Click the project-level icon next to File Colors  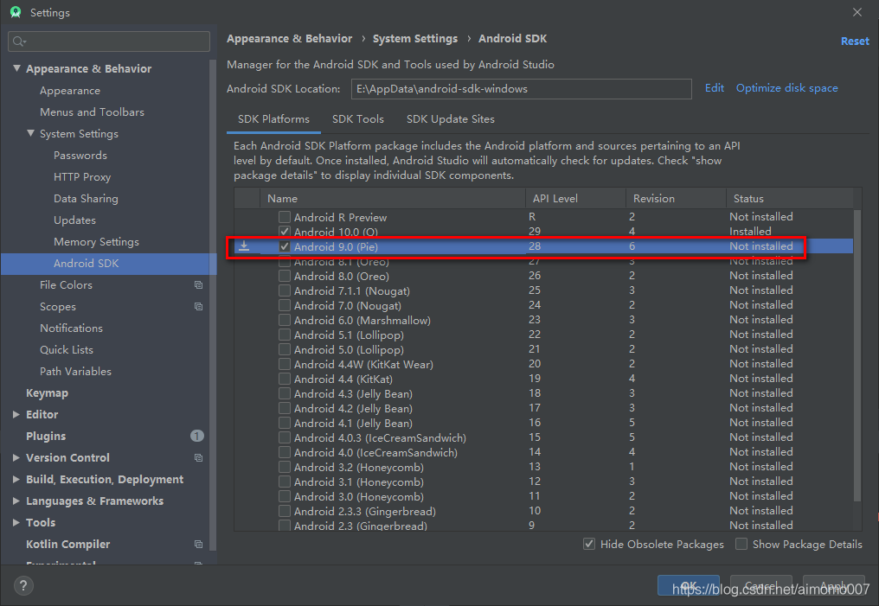[198, 285]
